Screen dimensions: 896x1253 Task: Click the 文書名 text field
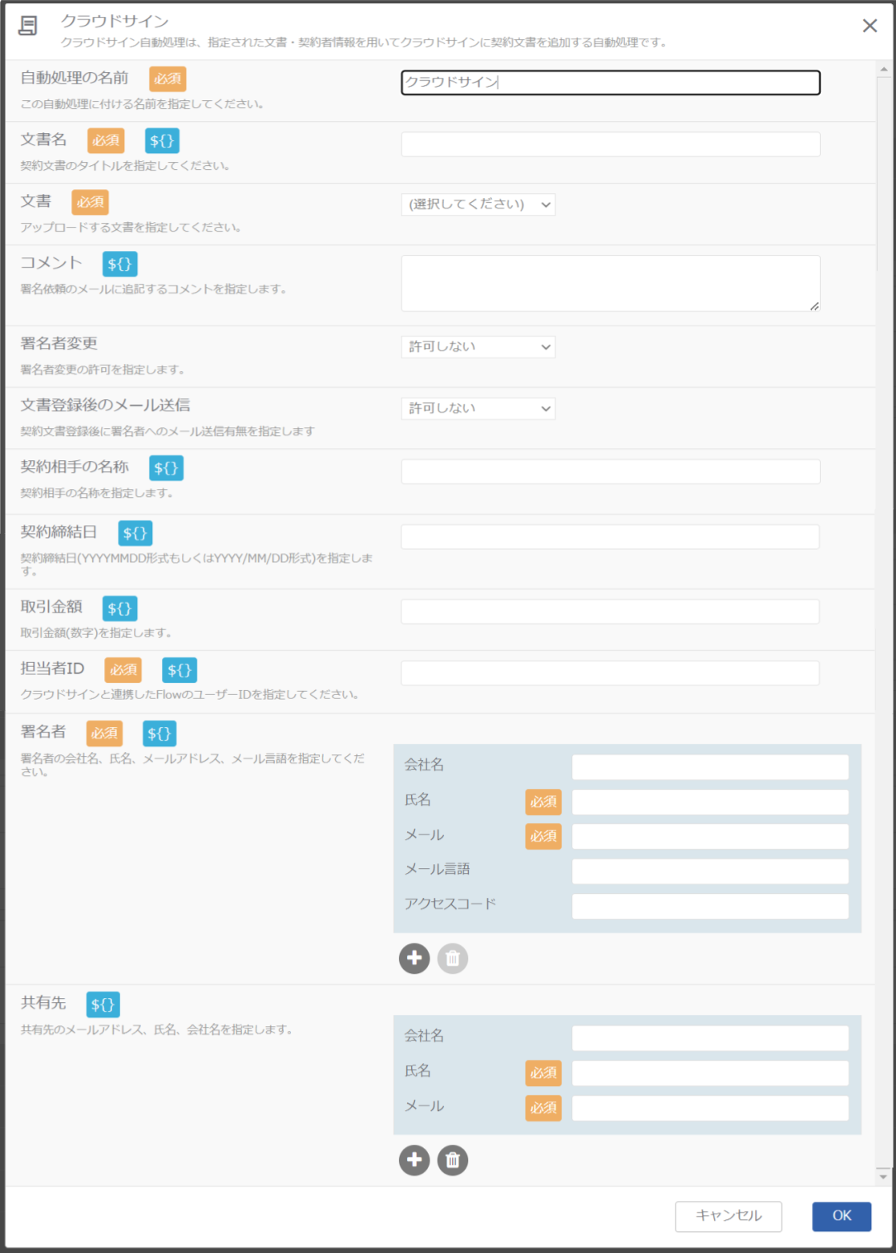(611, 144)
